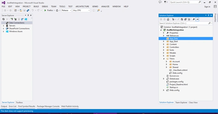This screenshot has height=114, width=218.
Task: Expand the References node
Action: 164,36
